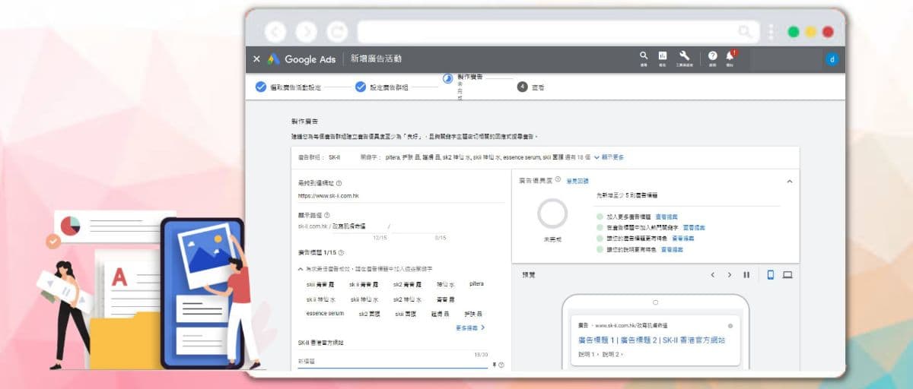Add the 'essence serum' keyword suggestion
913x389 pixels.
tap(325, 314)
